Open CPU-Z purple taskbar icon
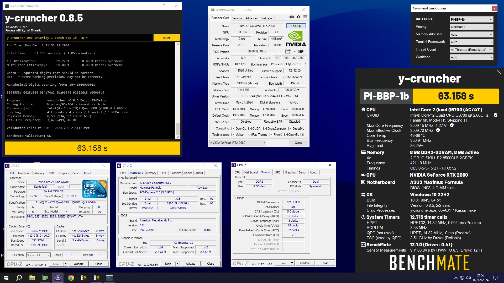This screenshot has height=283, width=504. pyautogui.click(x=58, y=278)
